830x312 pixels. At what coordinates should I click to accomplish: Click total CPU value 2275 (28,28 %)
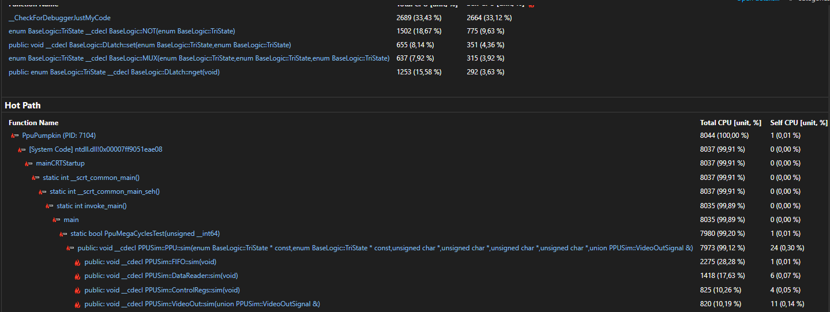[x=723, y=262]
